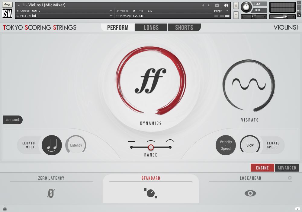Click the output volume slider
Image resolution: width=302 pixels, height=212 pixels.
[x=282, y=17]
